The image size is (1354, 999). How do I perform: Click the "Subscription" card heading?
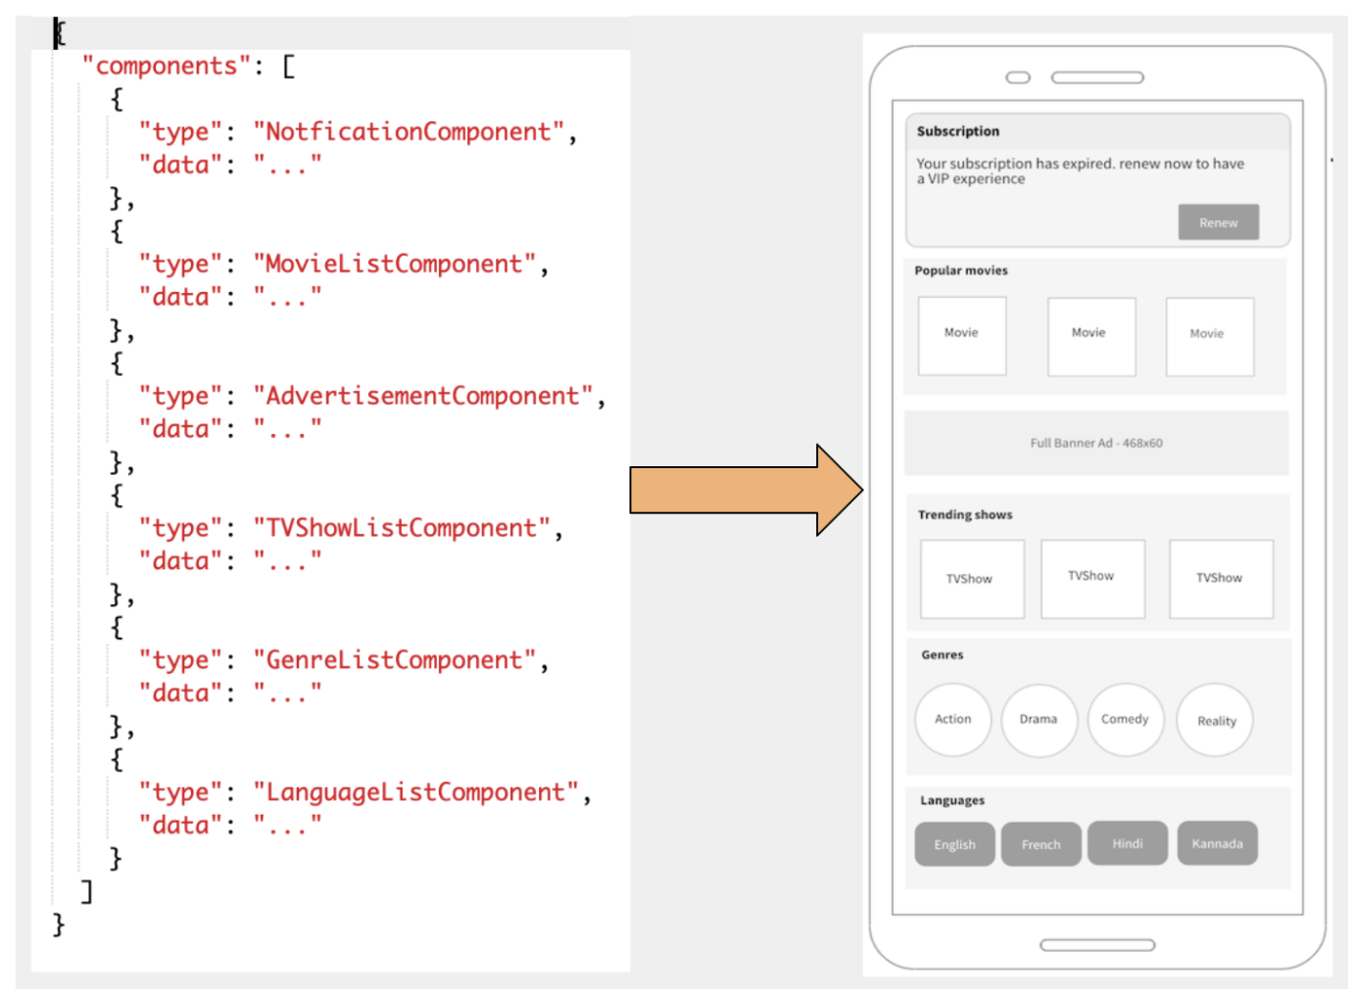[x=958, y=131]
